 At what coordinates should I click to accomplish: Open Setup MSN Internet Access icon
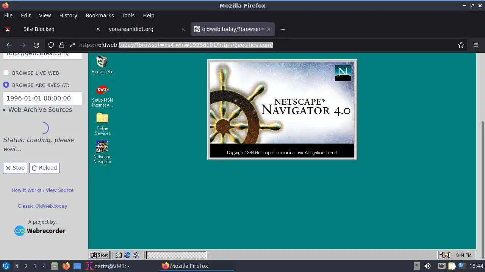coord(102,96)
